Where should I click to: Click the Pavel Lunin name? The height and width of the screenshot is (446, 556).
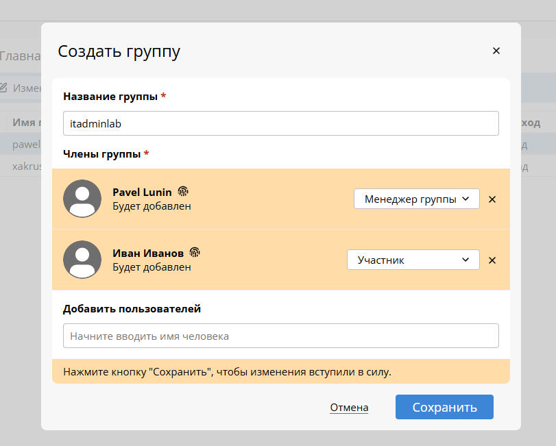(142, 192)
